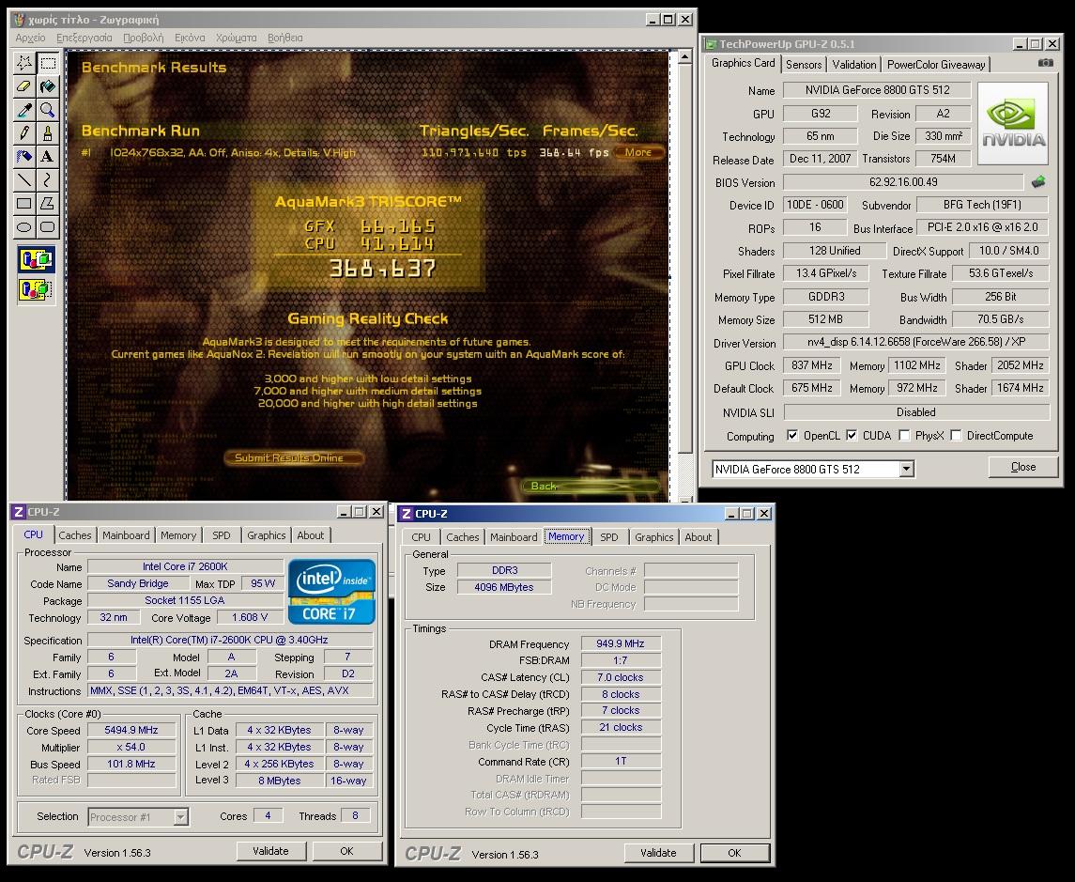
Task: Open the Χρώματα menu in Paint
Action: 236,38
